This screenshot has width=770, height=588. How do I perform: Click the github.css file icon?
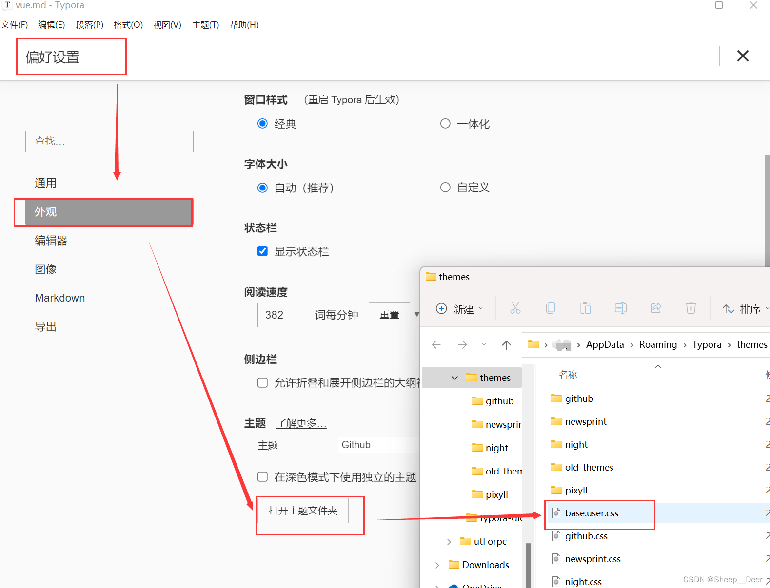point(556,536)
